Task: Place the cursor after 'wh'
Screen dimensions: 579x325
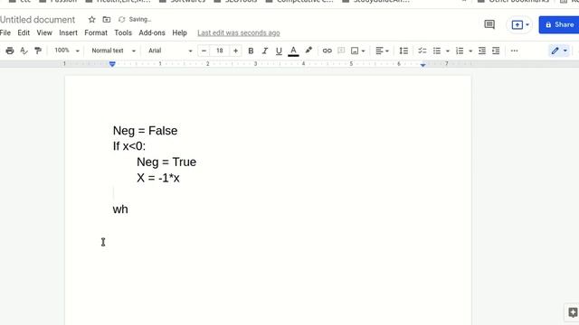Action: pos(128,209)
